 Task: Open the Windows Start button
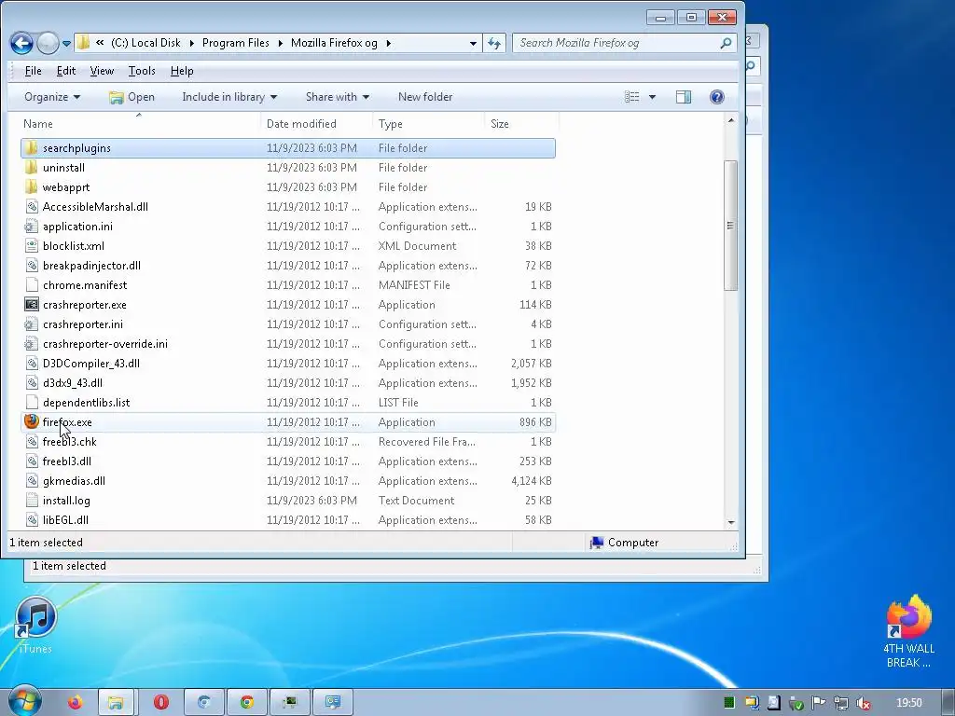[24, 701]
